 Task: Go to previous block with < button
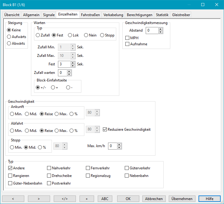click(13, 199)
